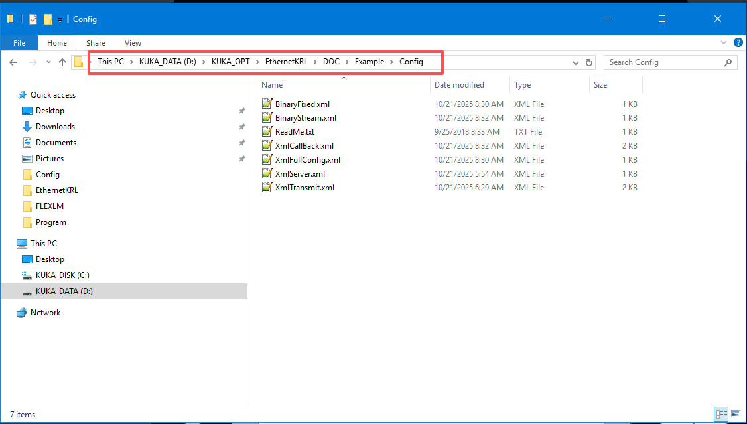Click the ReadMe.txt file name
The height and width of the screenshot is (424, 747).
(295, 132)
